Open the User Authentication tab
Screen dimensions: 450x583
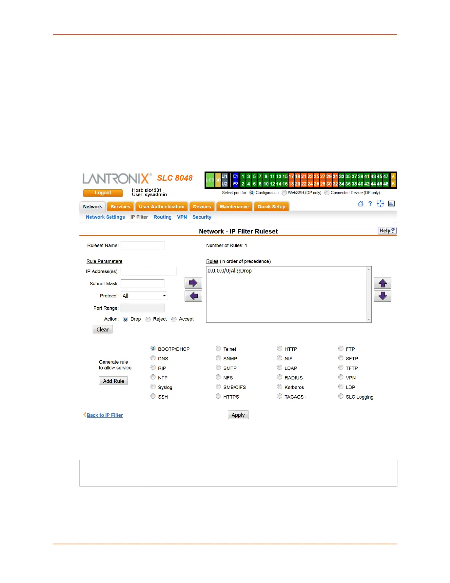pos(162,206)
